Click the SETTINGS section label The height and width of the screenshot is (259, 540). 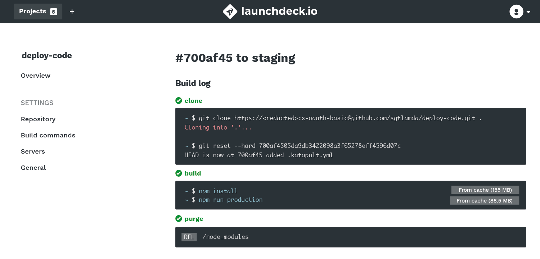(37, 103)
